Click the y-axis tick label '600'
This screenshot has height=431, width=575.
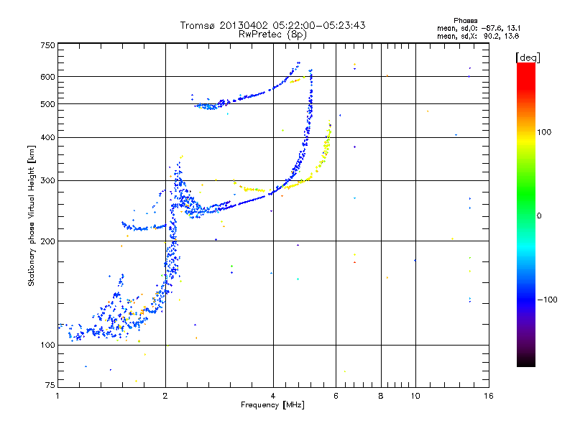pyautogui.click(x=47, y=77)
